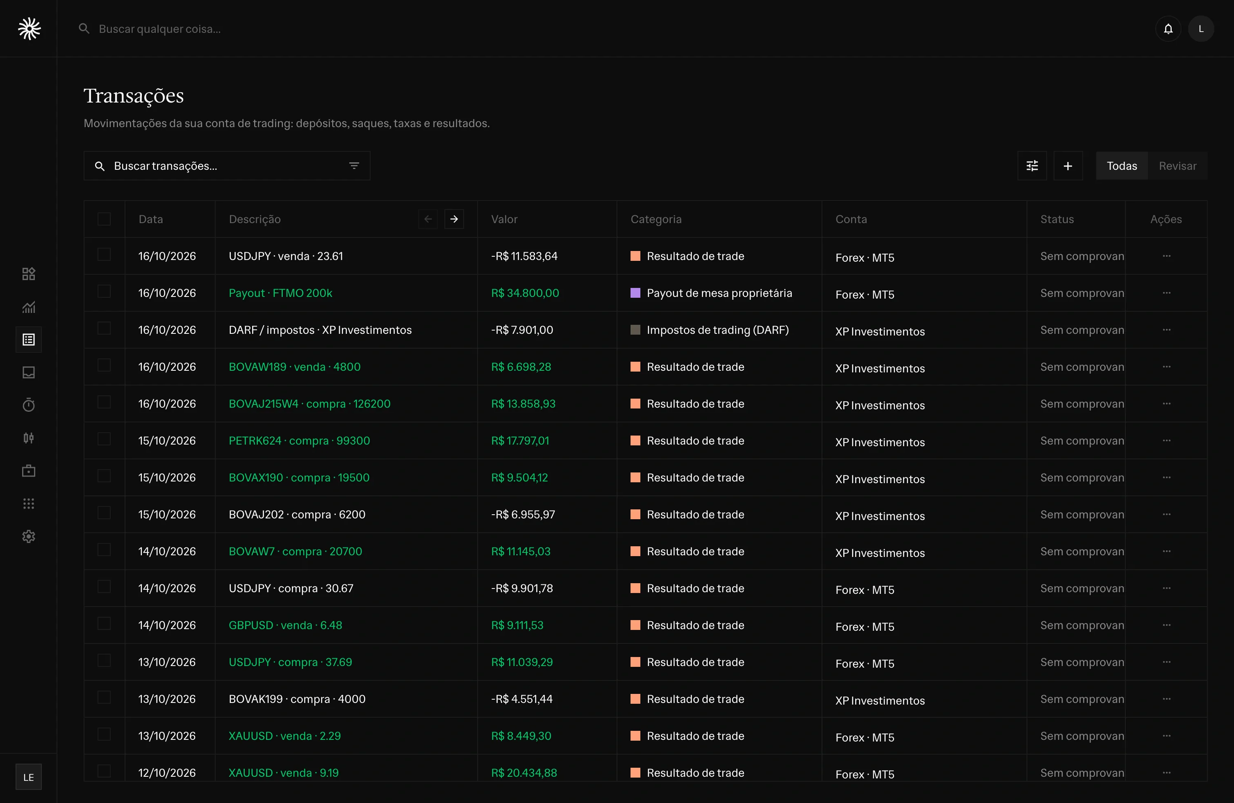Open the filter dropdown in transaction search

point(354,166)
